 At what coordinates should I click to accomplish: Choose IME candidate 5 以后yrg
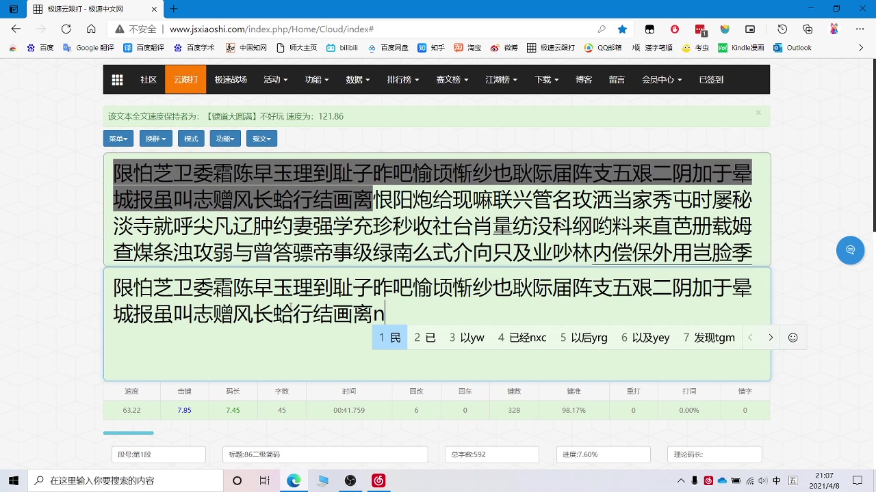click(x=584, y=338)
